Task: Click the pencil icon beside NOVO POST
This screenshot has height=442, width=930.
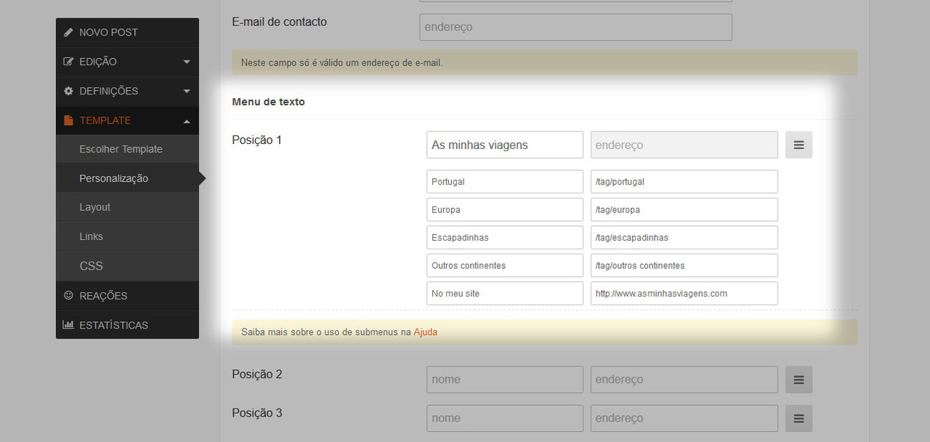Action: [x=68, y=32]
